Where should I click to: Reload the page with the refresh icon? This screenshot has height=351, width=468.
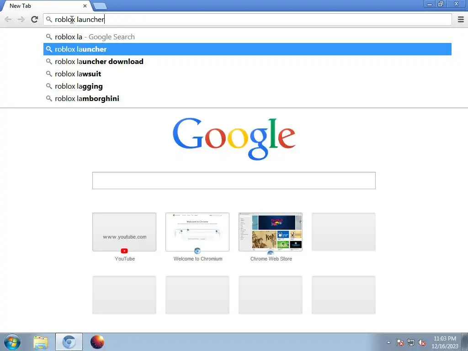point(34,19)
